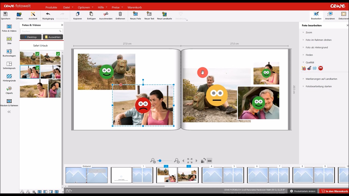Open the Stile sidebar panel
Viewport: 349px width, 196px height.
tap(9, 41)
